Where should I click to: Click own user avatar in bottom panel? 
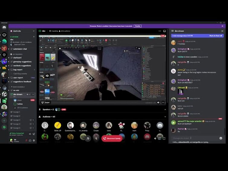tap(11, 140)
